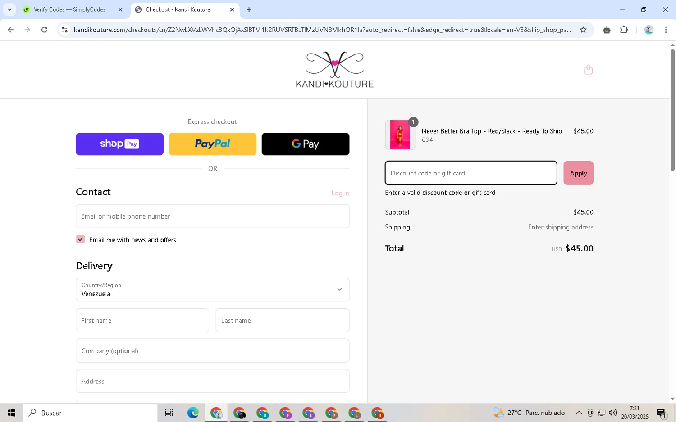The height and width of the screenshot is (422, 676).
Task: Open the shopping bag cart icon
Action: (x=588, y=70)
